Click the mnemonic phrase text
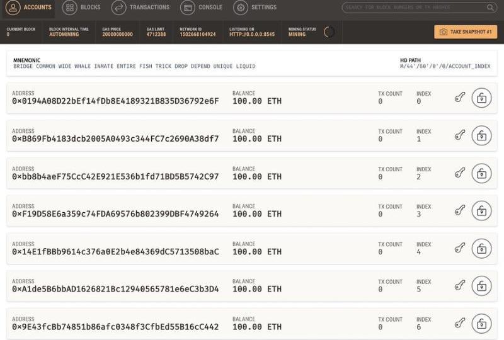Viewport: 504px width, 340px height. 134,67
